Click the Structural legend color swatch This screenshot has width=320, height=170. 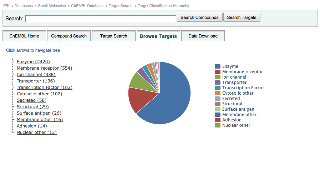point(218,104)
